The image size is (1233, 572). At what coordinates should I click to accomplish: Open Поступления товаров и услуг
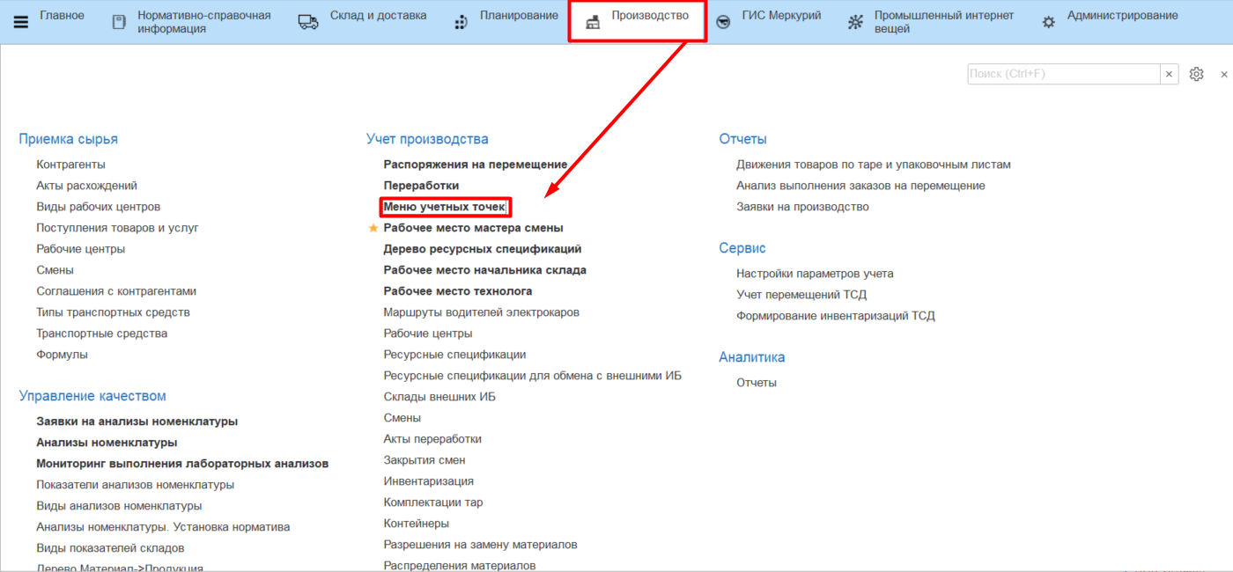click(117, 228)
